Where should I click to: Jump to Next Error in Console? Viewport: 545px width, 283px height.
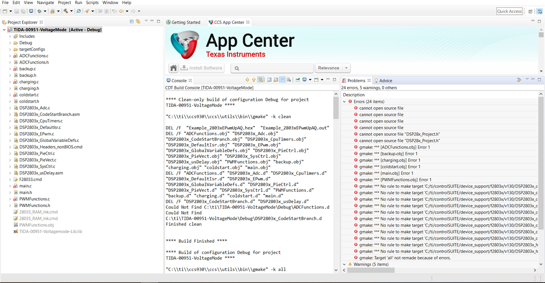point(247,80)
